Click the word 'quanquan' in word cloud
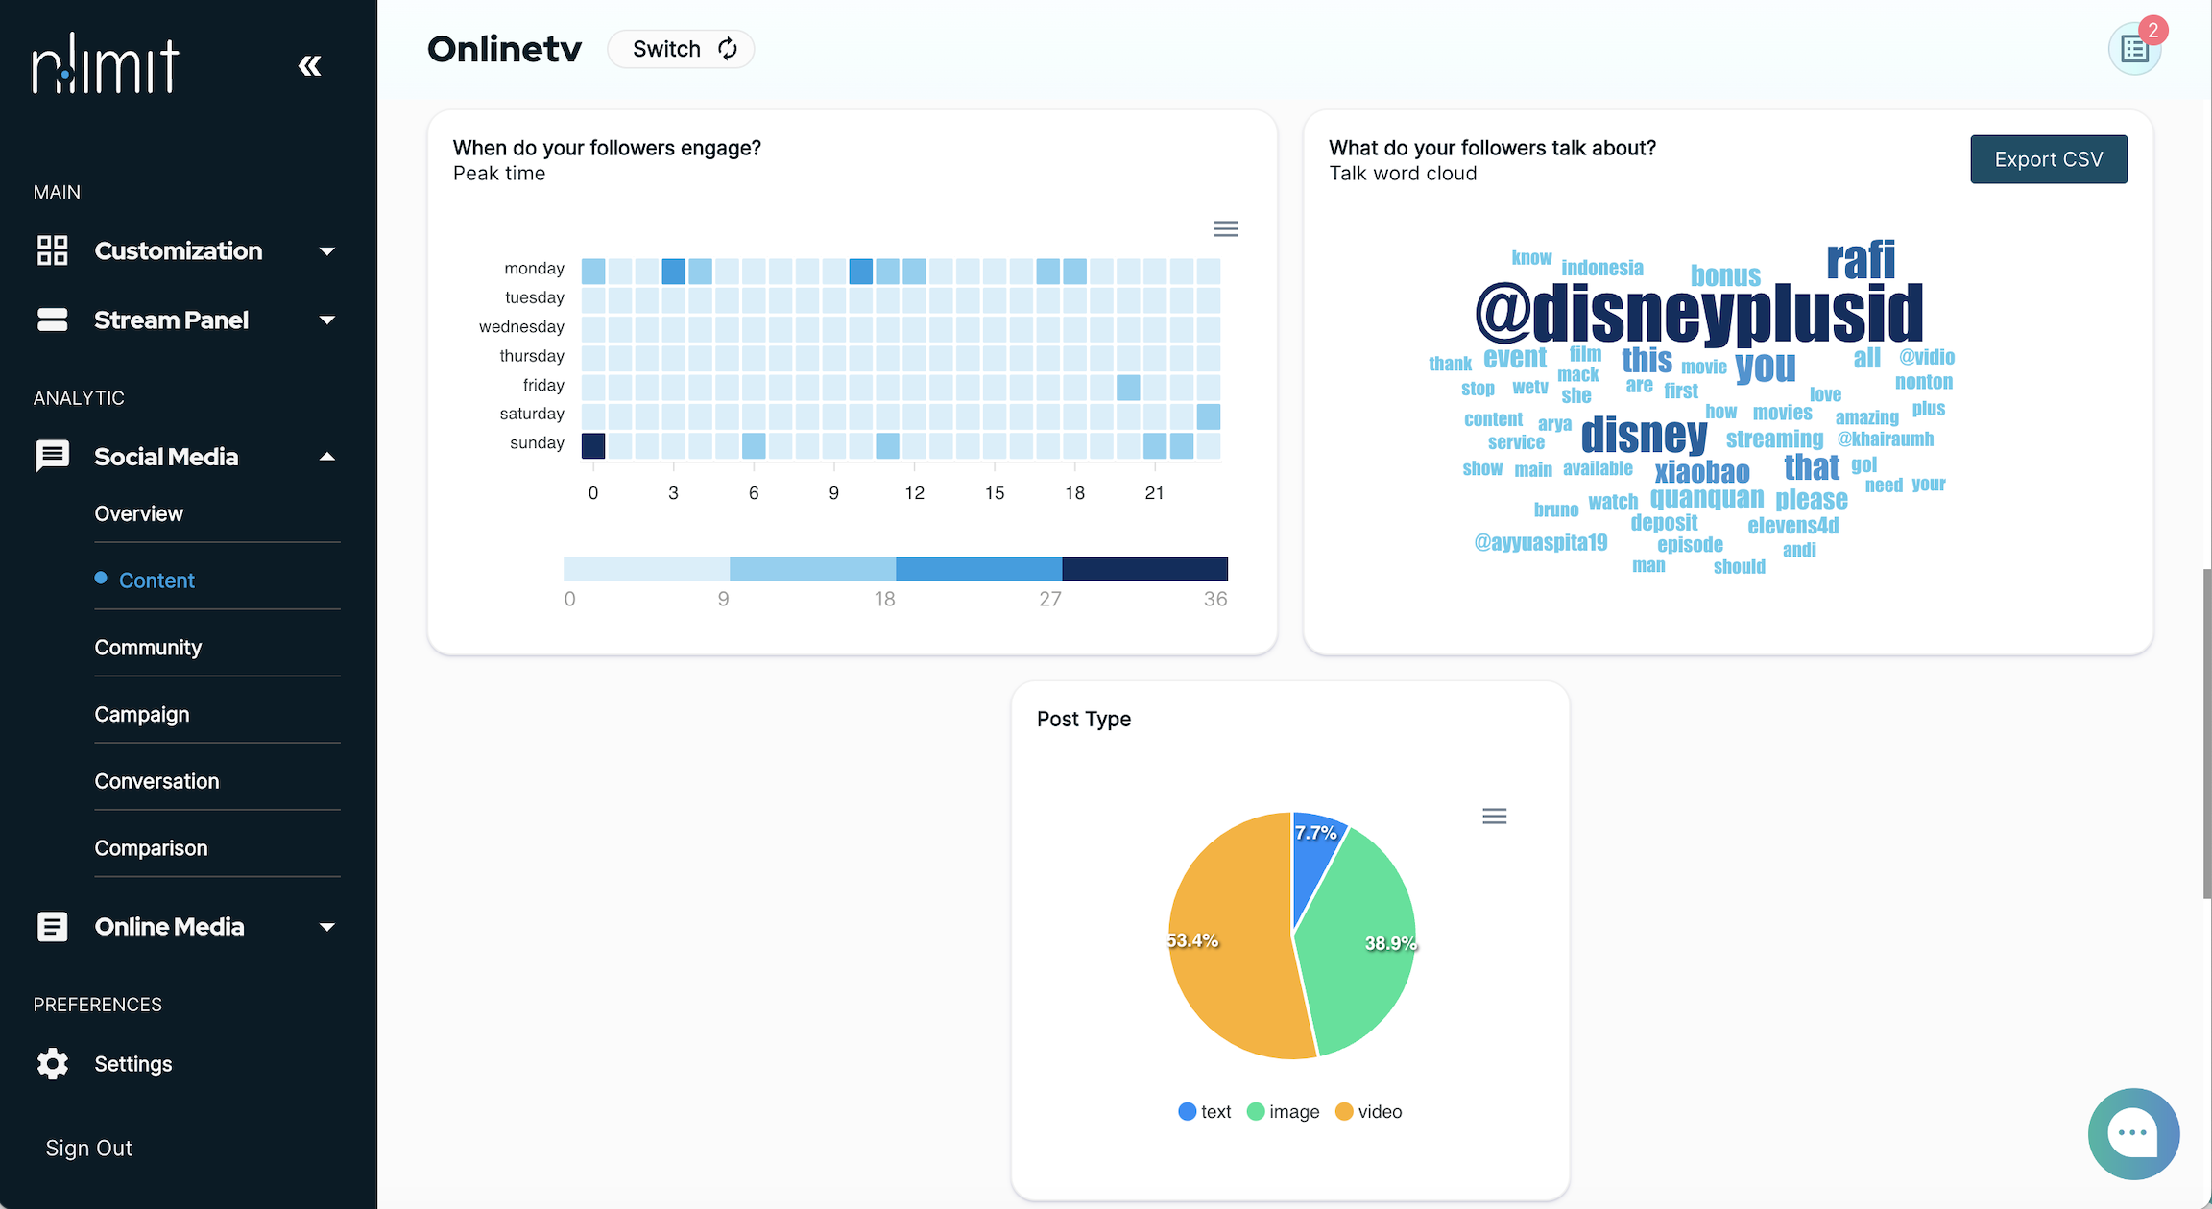Screen dimensions: 2212x1209 [x=1707, y=498]
